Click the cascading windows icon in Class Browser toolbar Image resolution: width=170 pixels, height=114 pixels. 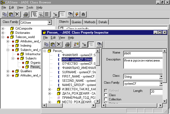(x=70, y=14)
